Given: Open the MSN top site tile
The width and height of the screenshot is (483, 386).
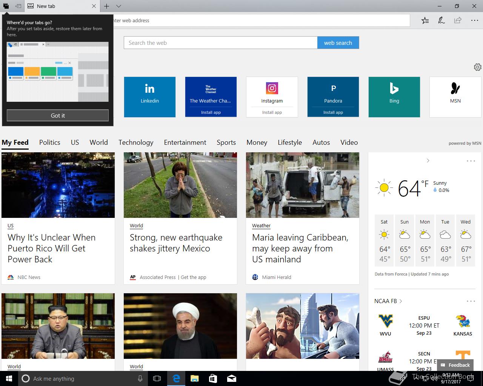Looking at the screenshot, I should (x=455, y=97).
